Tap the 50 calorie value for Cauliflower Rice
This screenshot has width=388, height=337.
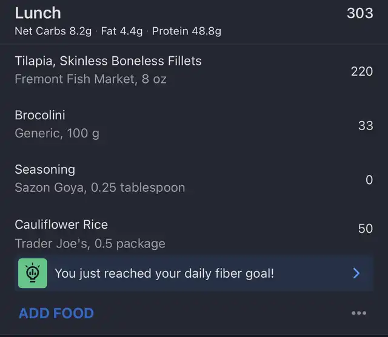(x=366, y=229)
